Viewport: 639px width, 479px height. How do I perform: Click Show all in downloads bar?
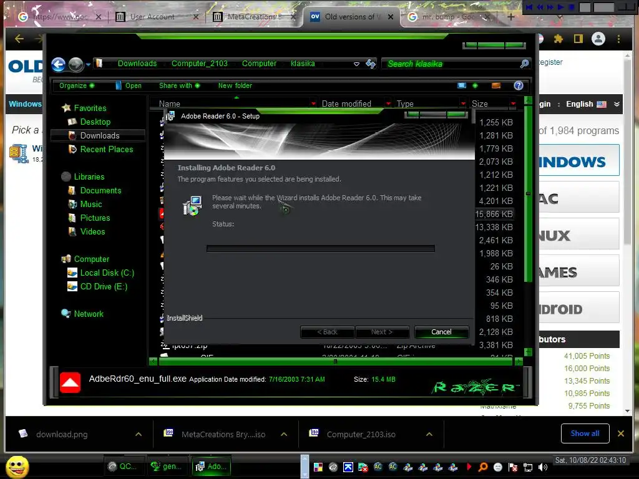pos(585,433)
